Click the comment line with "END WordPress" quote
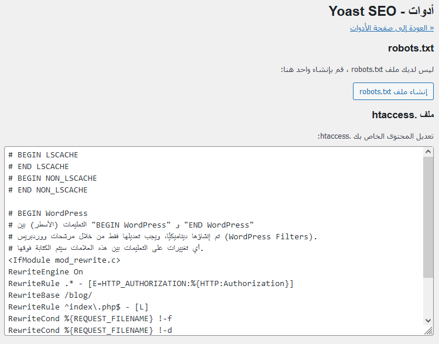The height and width of the screenshot is (344, 439). click(x=131, y=225)
